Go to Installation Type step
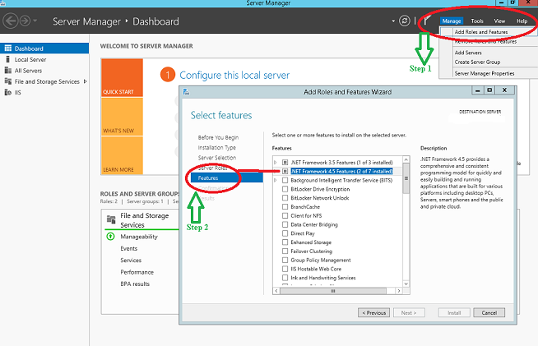 point(217,147)
